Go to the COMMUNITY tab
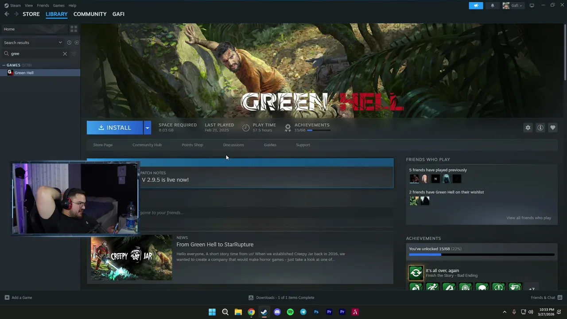This screenshot has width=567, height=319. click(90, 14)
